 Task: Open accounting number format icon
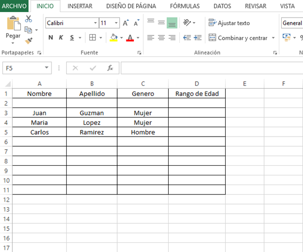(x=286, y=37)
